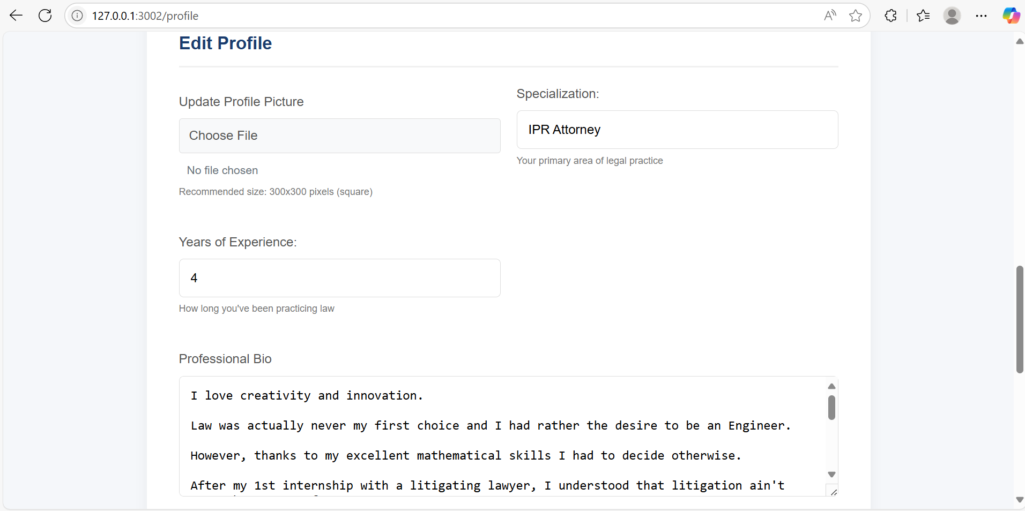Open the Extensions puzzle icon
The height and width of the screenshot is (511, 1025).
coord(890,16)
